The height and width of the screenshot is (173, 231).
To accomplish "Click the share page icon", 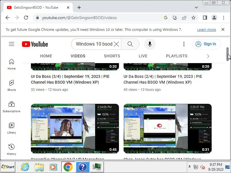I will [x=184, y=18].
